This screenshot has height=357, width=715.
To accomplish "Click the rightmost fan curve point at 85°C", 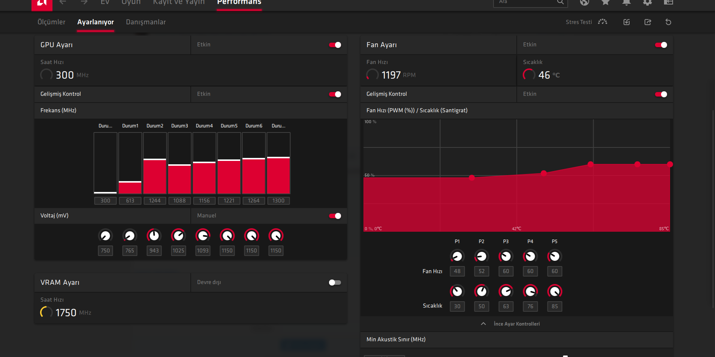I will click(670, 164).
